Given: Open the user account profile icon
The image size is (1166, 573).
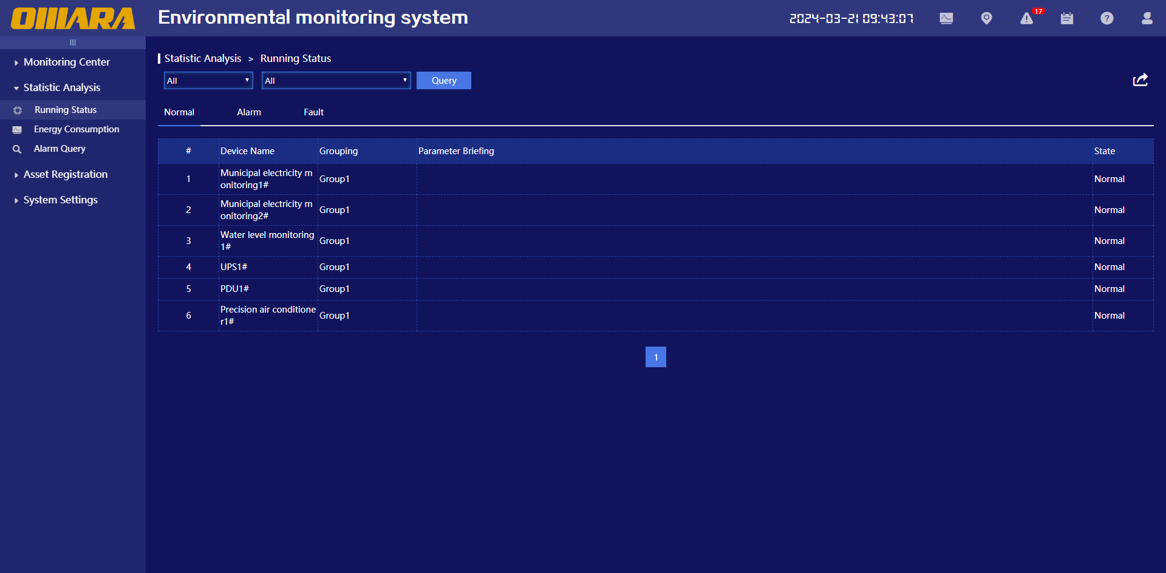Looking at the screenshot, I should [x=1147, y=18].
